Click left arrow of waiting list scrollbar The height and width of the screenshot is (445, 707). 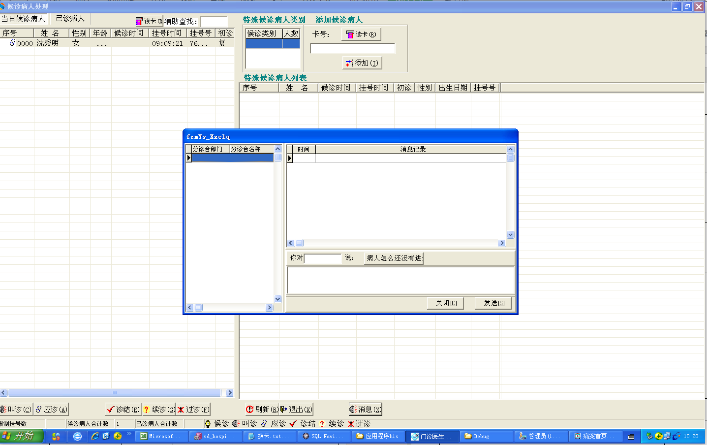click(x=3, y=393)
